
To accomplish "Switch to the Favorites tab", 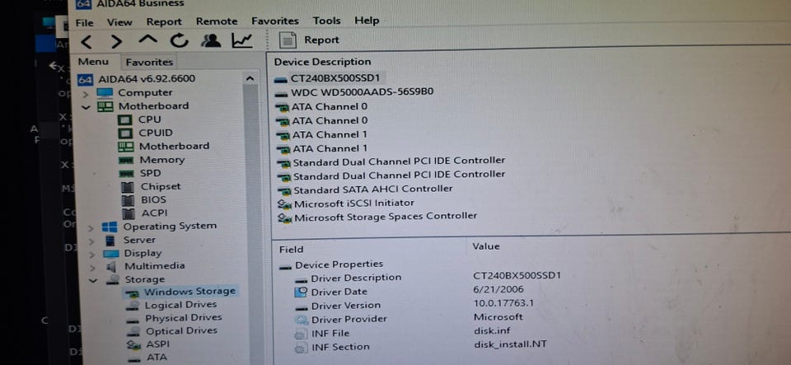I will (x=149, y=62).
